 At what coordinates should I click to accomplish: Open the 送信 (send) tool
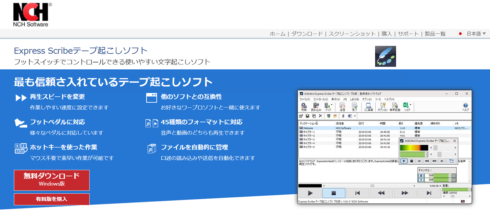[x=342, y=106]
